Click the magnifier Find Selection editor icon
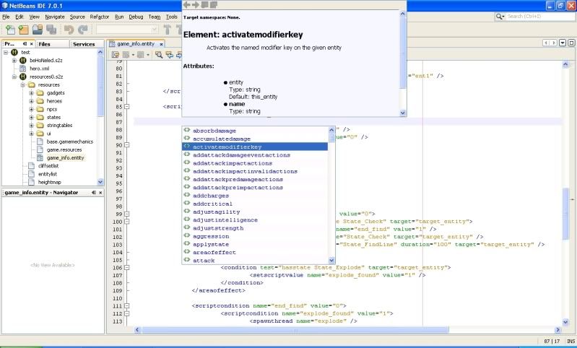 158,54
